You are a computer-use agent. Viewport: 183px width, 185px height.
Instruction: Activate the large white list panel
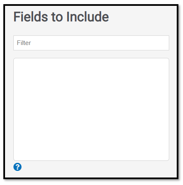point(91,109)
